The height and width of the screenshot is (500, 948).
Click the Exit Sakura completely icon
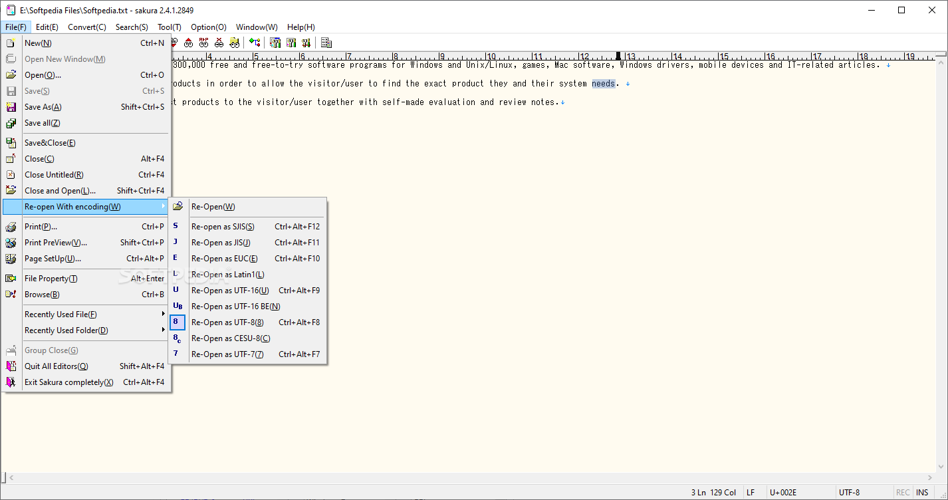pyautogui.click(x=11, y=382)
